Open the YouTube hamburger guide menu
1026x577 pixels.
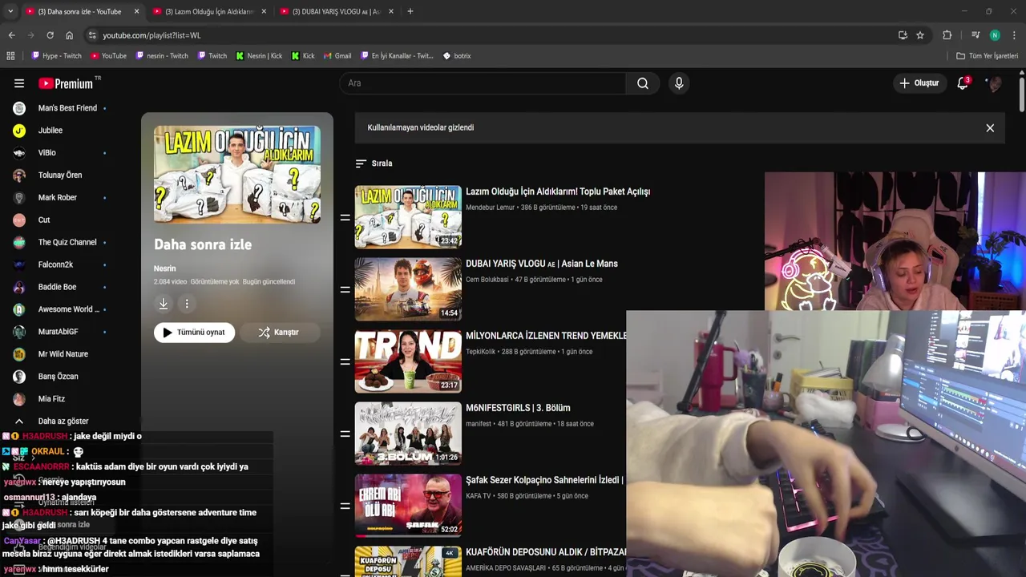tap(19, 83)
